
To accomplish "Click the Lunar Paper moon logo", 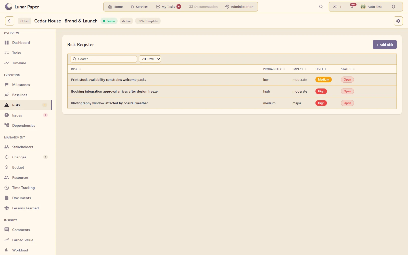I will (x=9, y=7).
